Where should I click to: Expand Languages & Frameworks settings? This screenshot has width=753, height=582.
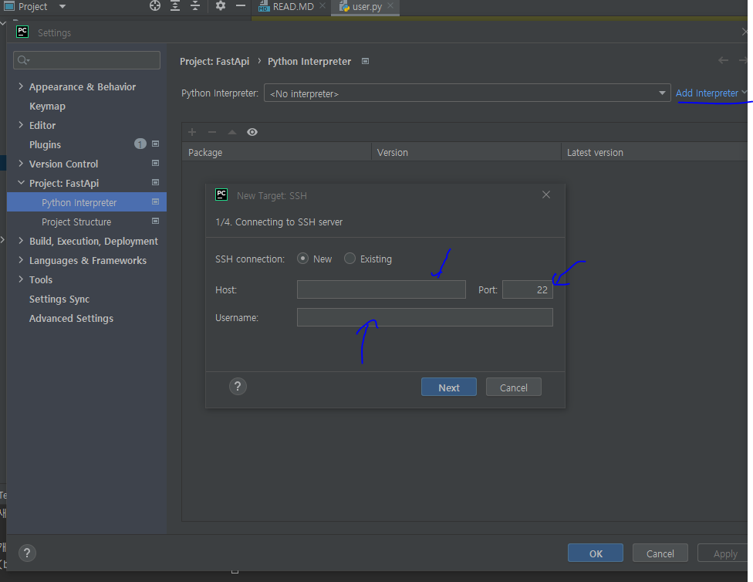coord(21,259)
